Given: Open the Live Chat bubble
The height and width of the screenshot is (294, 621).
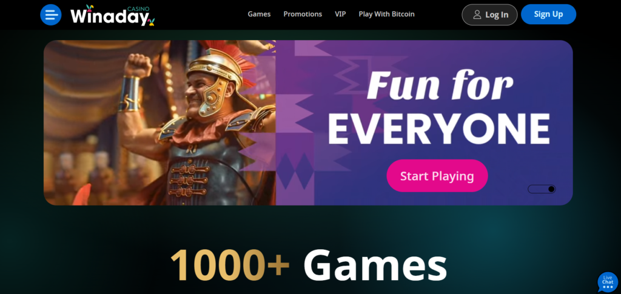Looking at the screenshot, I should click(608, 282).
